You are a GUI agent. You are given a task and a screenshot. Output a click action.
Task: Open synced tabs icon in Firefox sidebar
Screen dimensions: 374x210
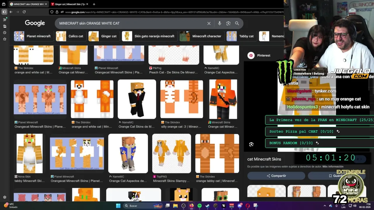point(5,26)
